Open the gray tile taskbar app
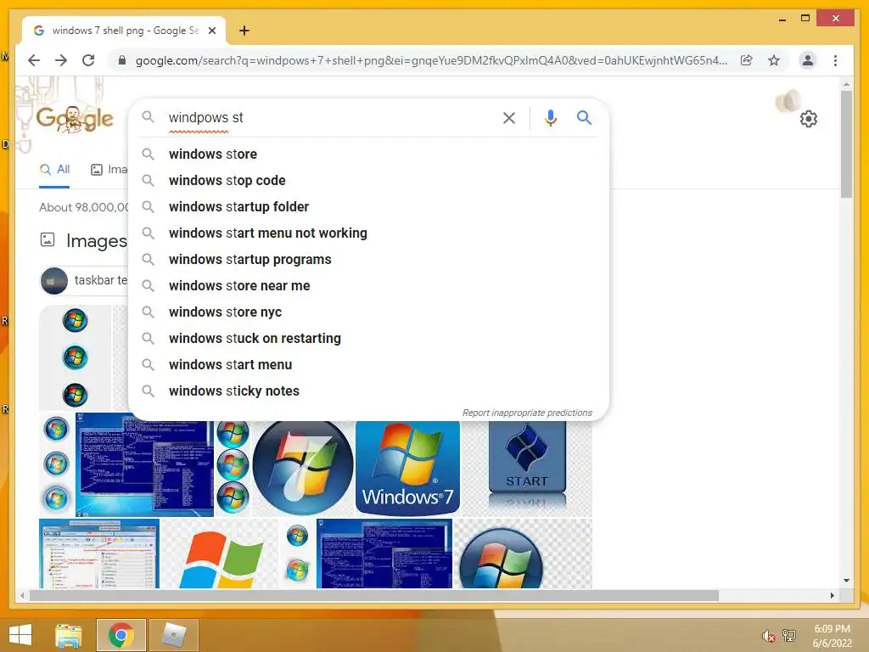 174,635
